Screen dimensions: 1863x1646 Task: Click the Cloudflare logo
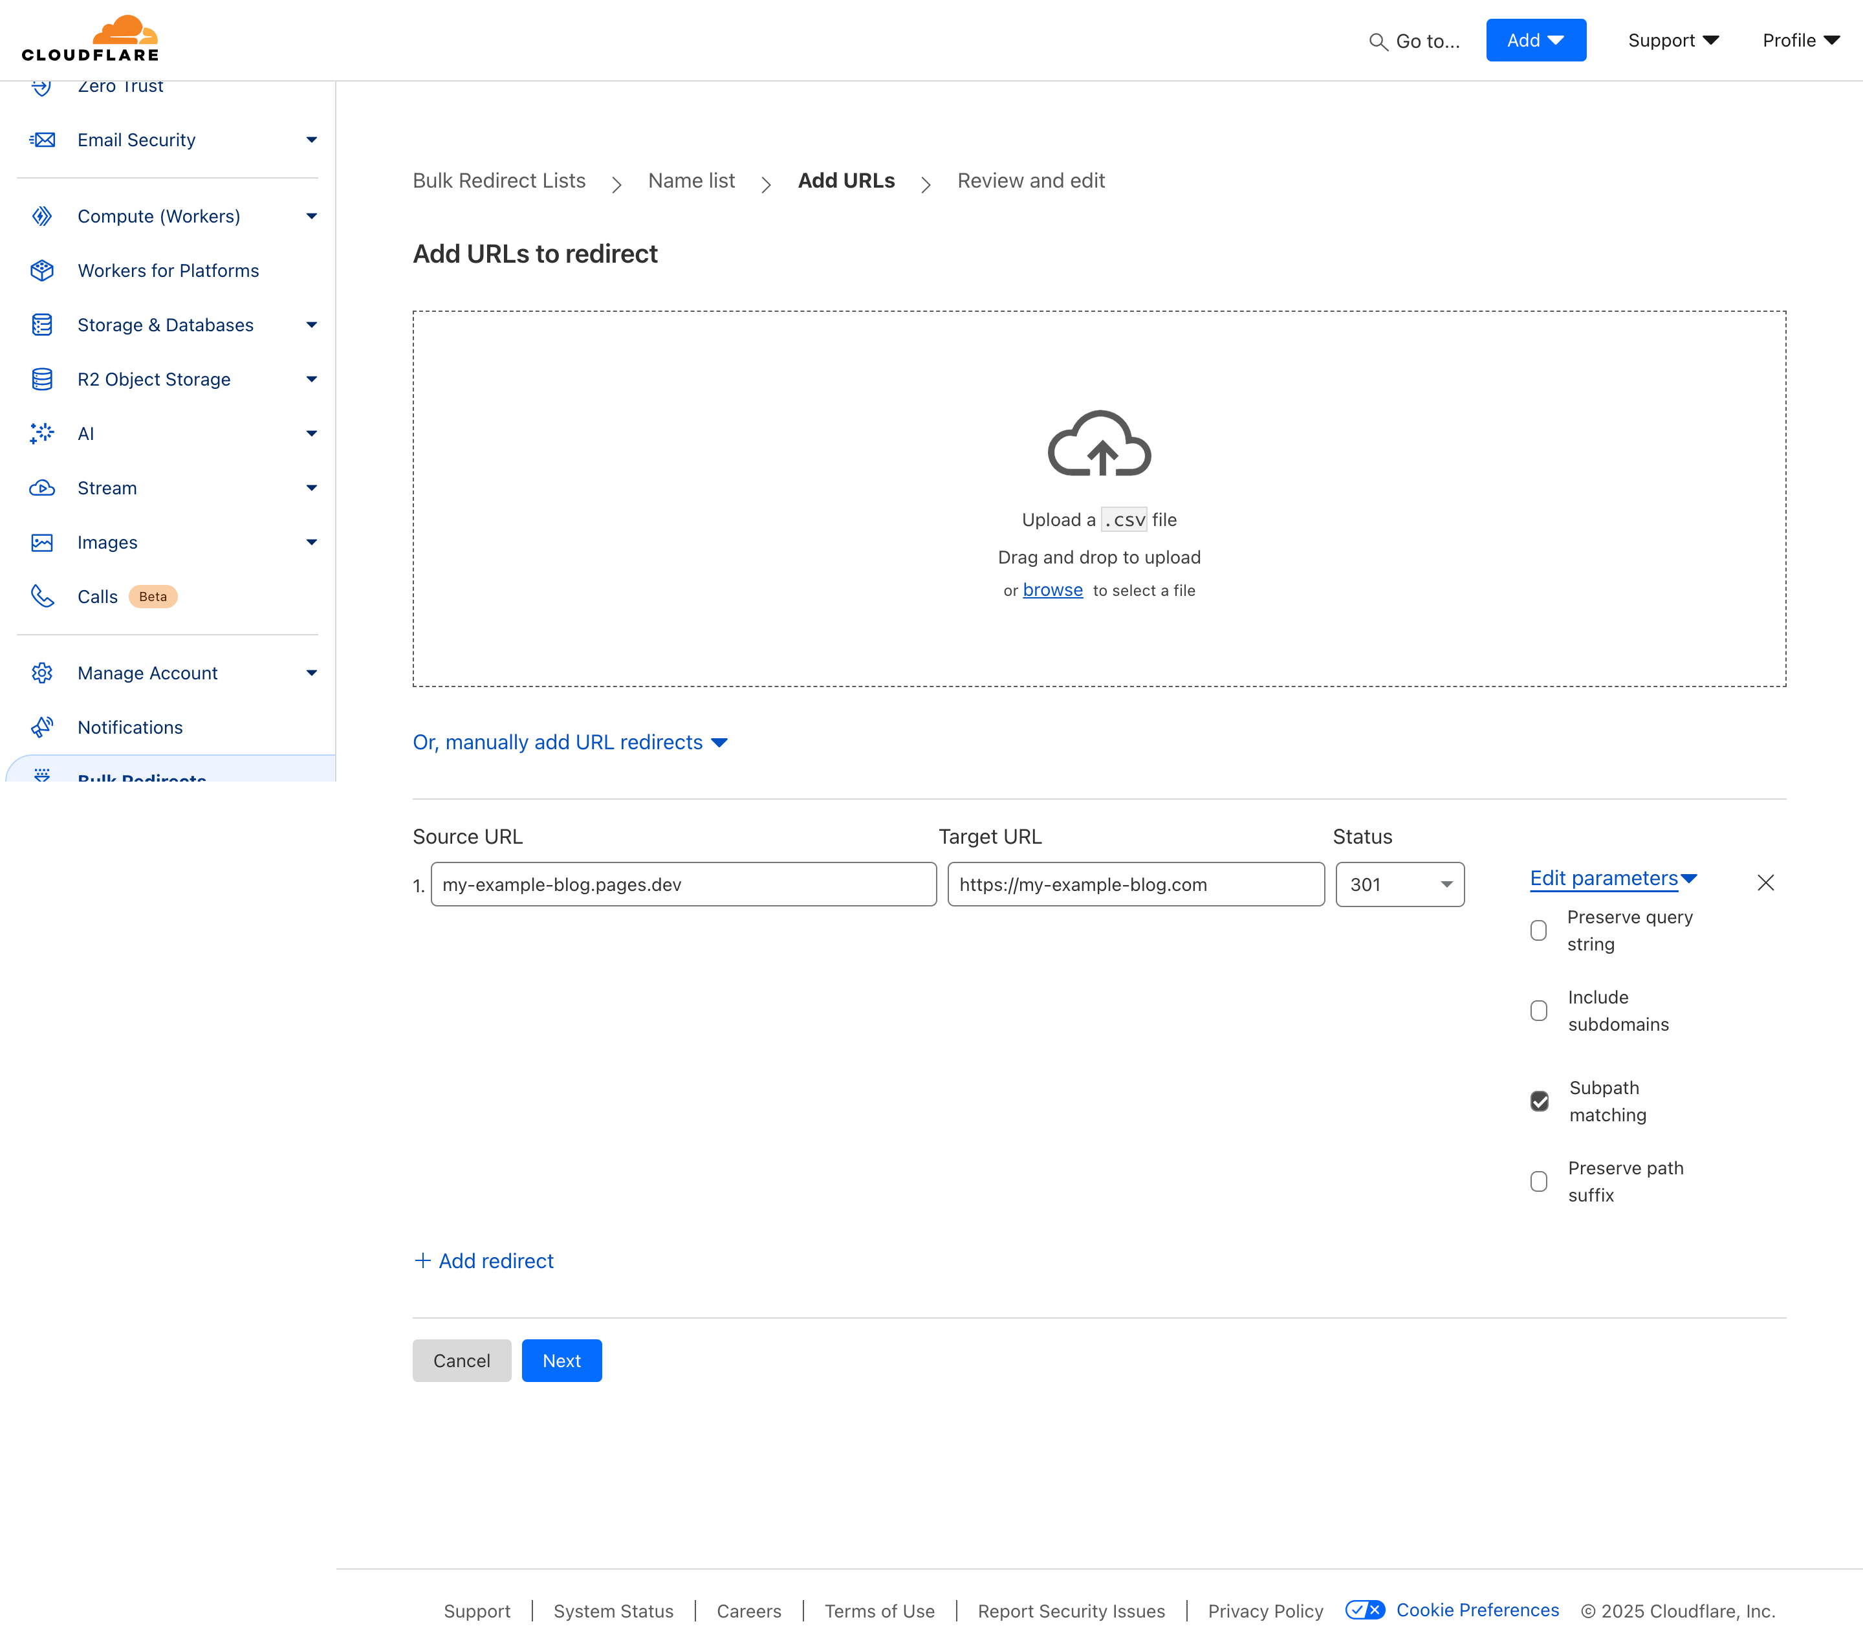(x=90, y=38)
